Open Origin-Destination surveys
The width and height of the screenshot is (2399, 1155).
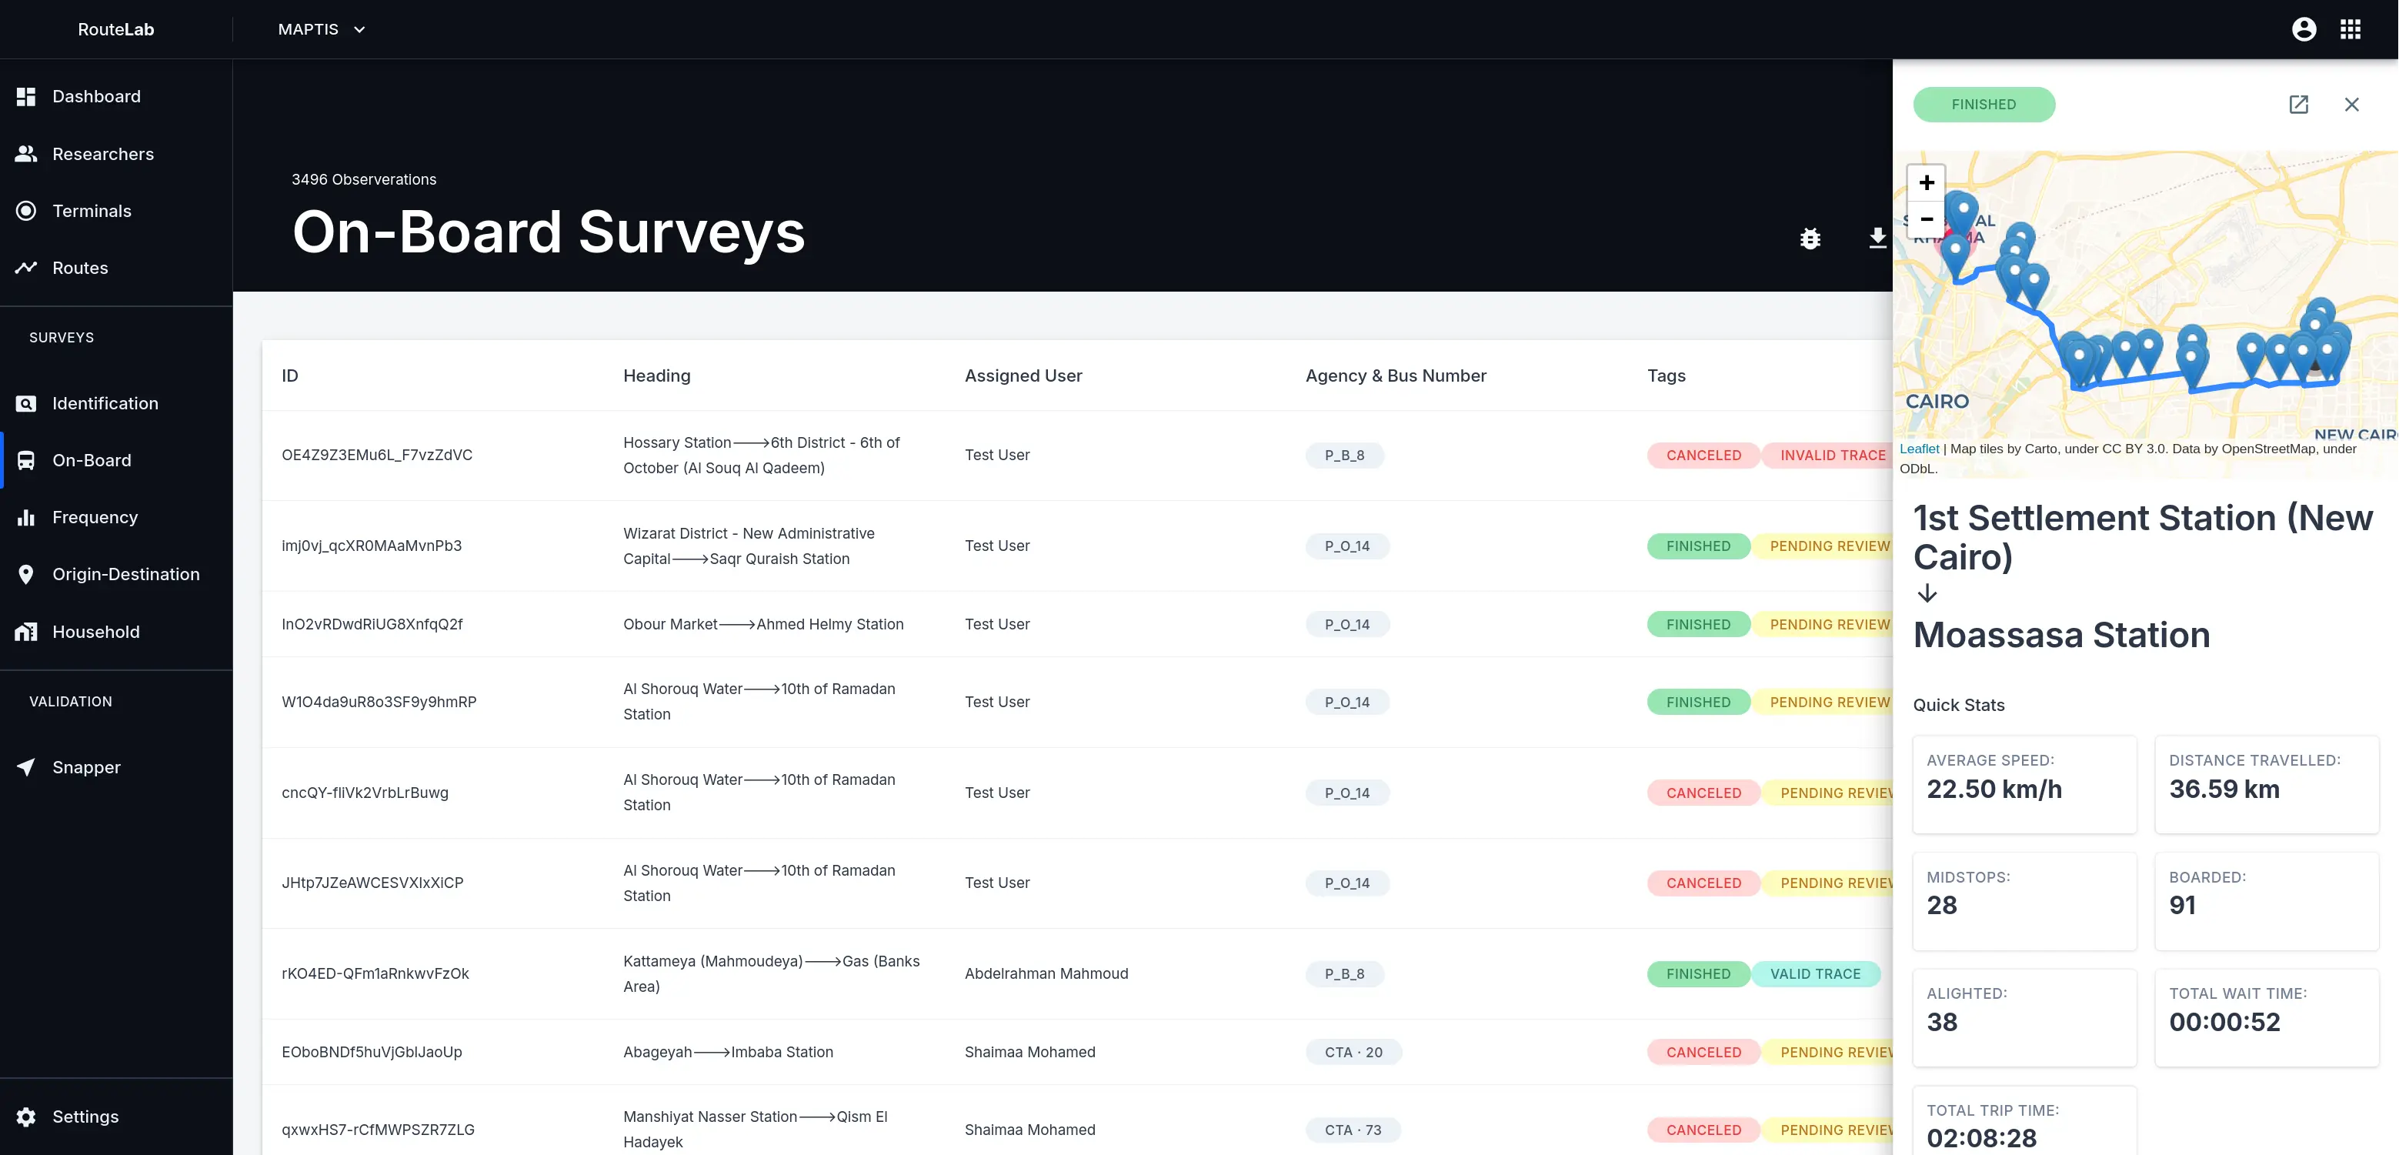125,574
